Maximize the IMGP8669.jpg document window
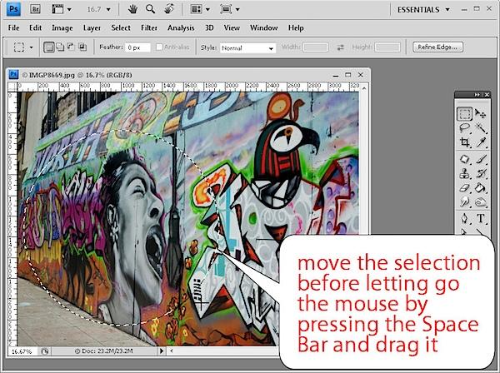This screenshot has height=373, width=500. [347, 75]
